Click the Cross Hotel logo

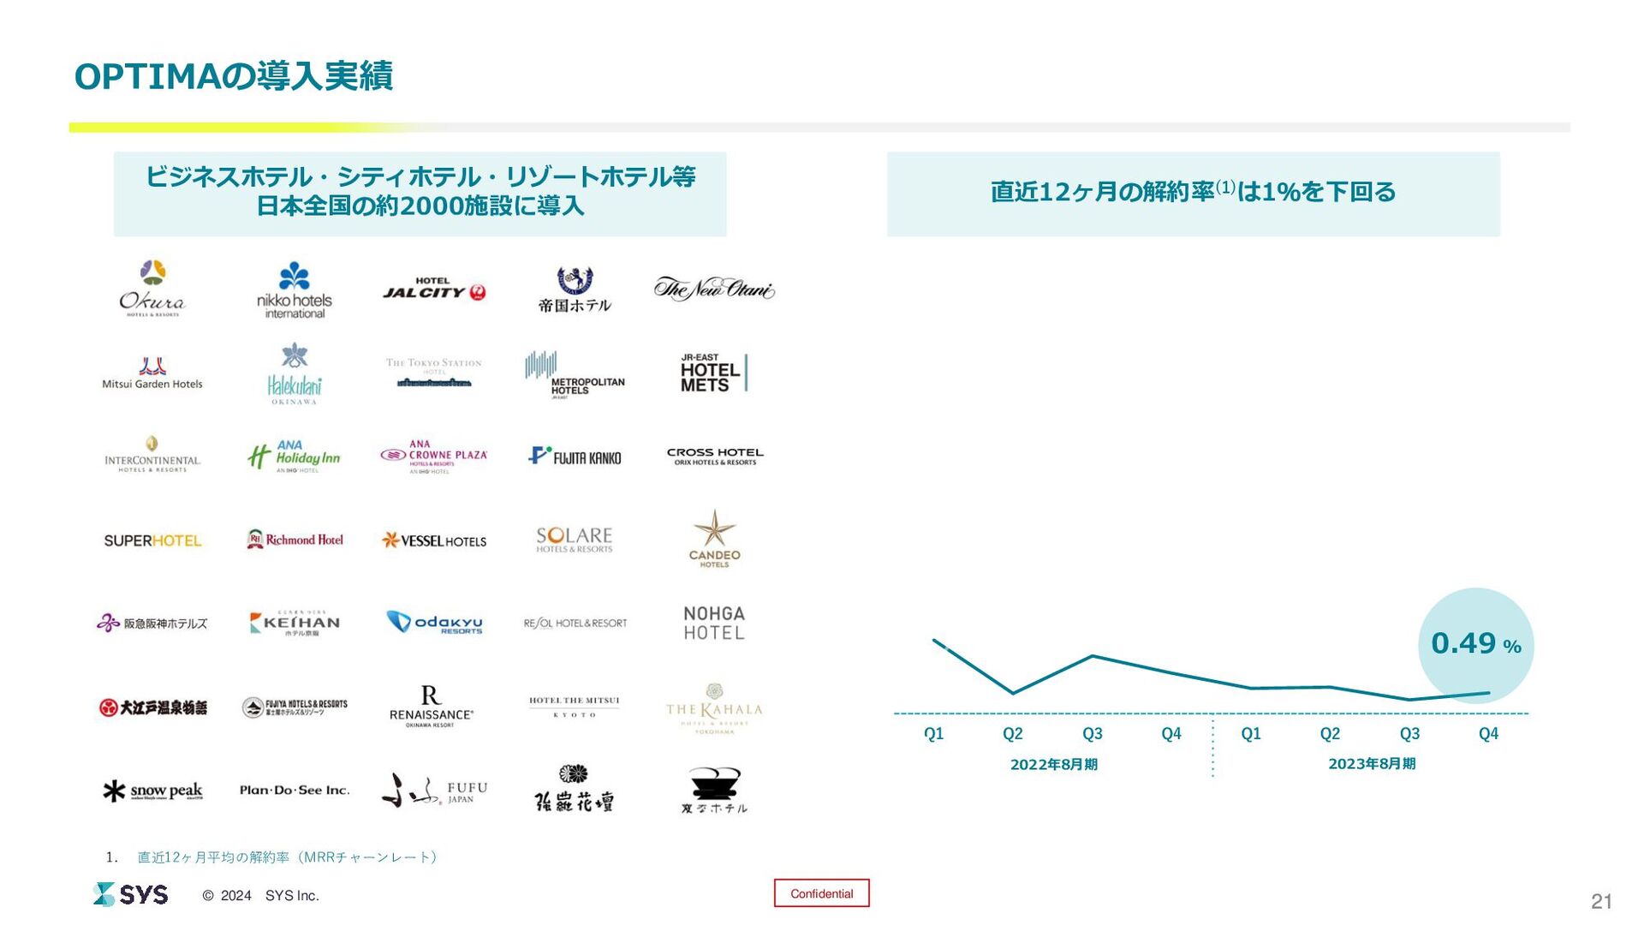pyautogui.click(x=714, y=457)
